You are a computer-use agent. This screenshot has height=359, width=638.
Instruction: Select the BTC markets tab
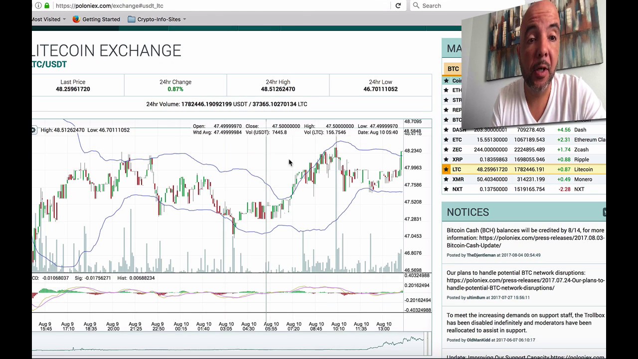click(x=453, y=69)
